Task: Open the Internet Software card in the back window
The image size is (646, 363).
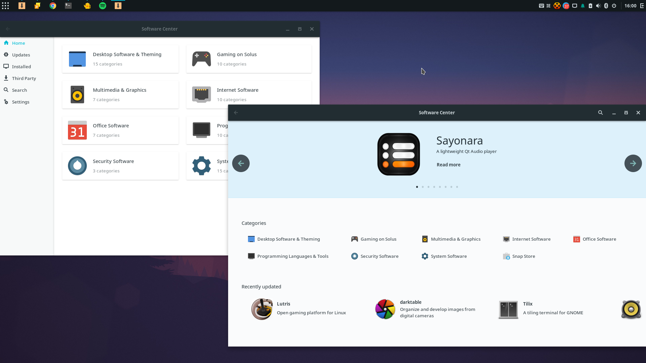Action: click(x=249, y=93)
